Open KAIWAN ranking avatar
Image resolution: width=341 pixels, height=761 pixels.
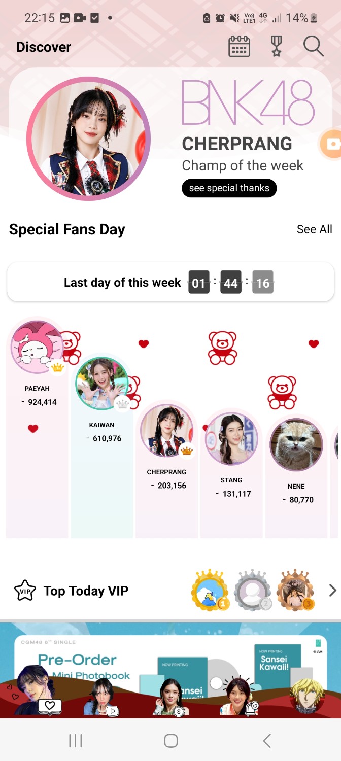coord(102,384)
